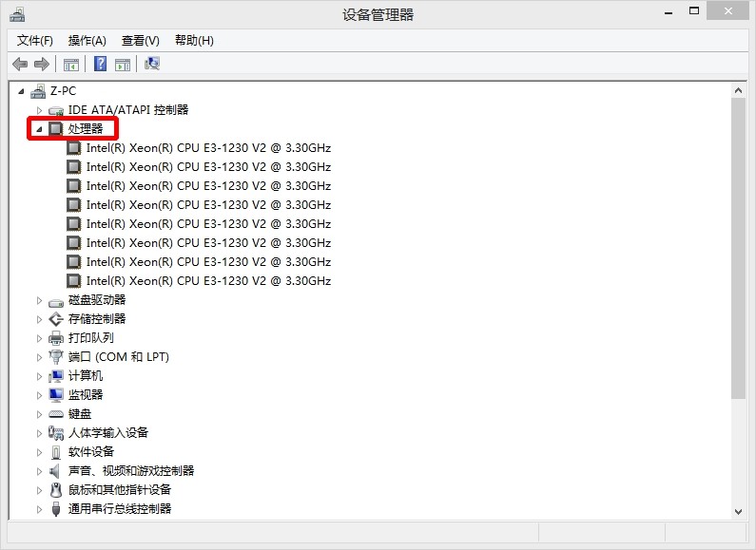The width and height of the screenshot is (756, 550).
Task: Open the 操作(A) menu
Action: pos(87,41)
